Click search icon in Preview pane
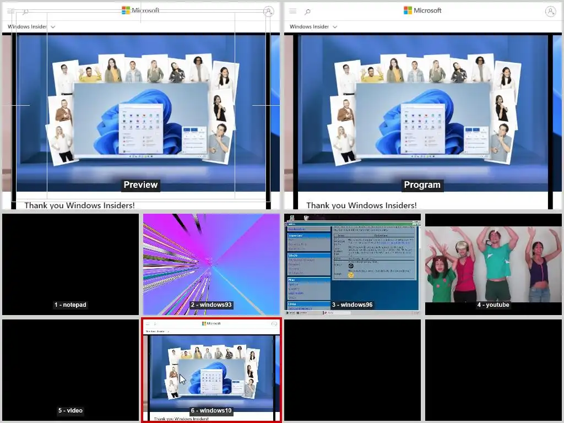The width and height of the screenshot is (564, 423). (x=25, y=12)
